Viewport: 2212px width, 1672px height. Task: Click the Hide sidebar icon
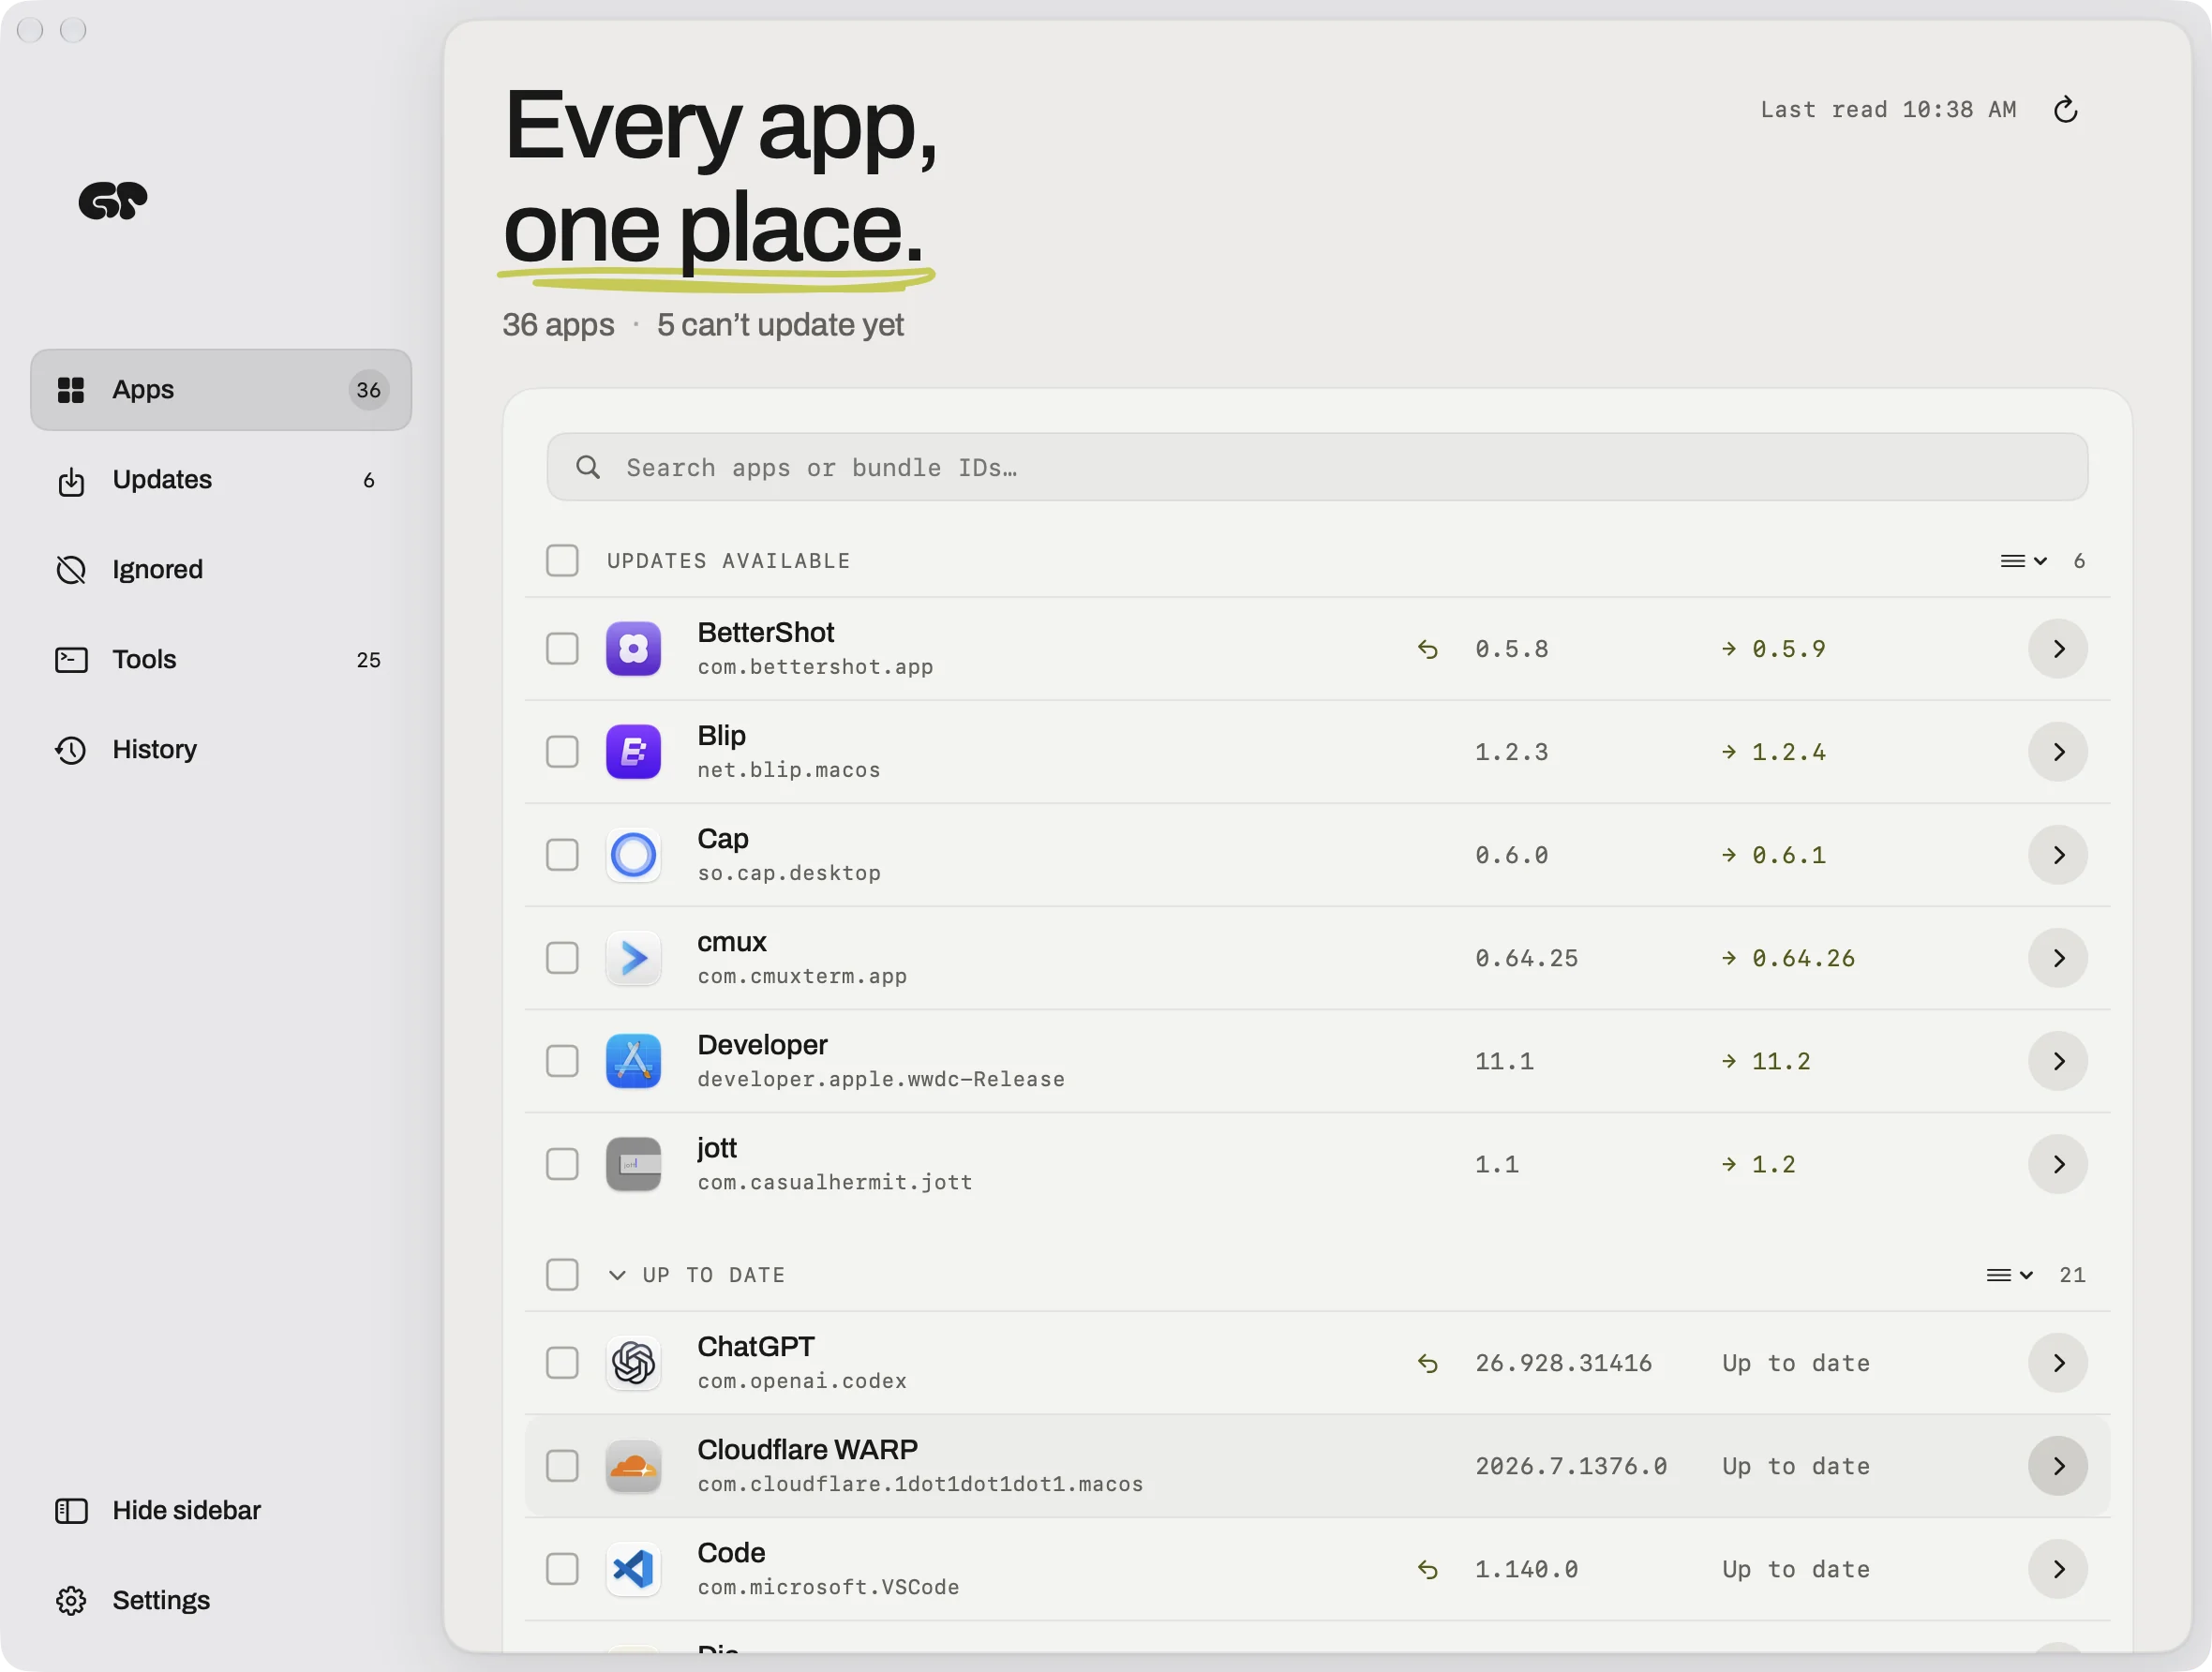coord(71,1510)
